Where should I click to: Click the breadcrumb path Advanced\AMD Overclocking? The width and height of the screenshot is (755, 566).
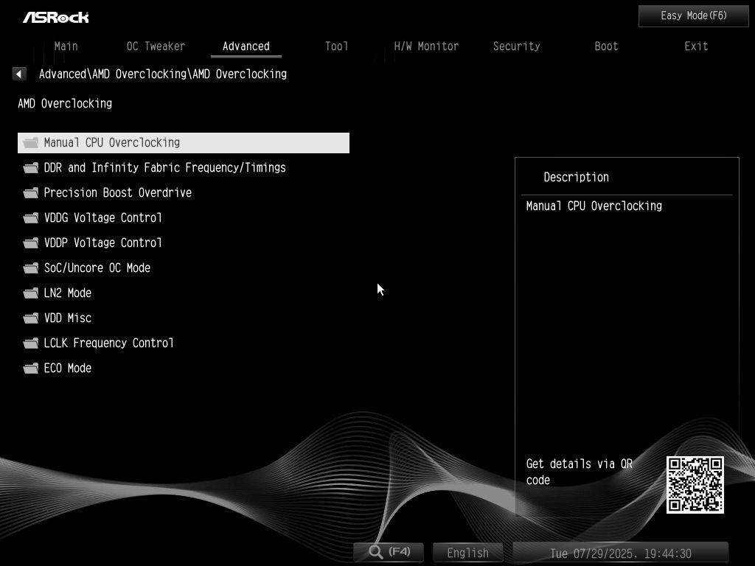click(163, 74)
